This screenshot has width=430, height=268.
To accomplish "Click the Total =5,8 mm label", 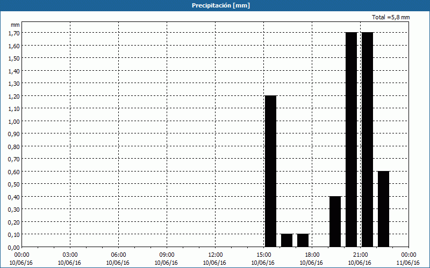I will point(391,17).
